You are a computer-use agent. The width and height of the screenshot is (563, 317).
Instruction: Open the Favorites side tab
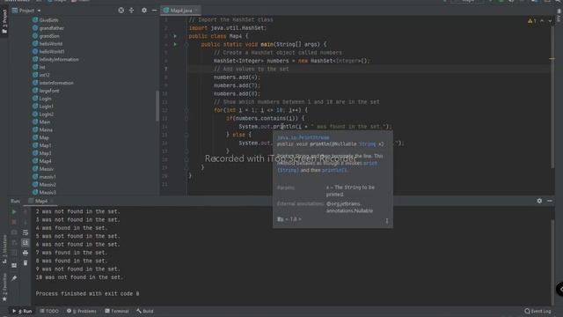[x=4, y=287]
